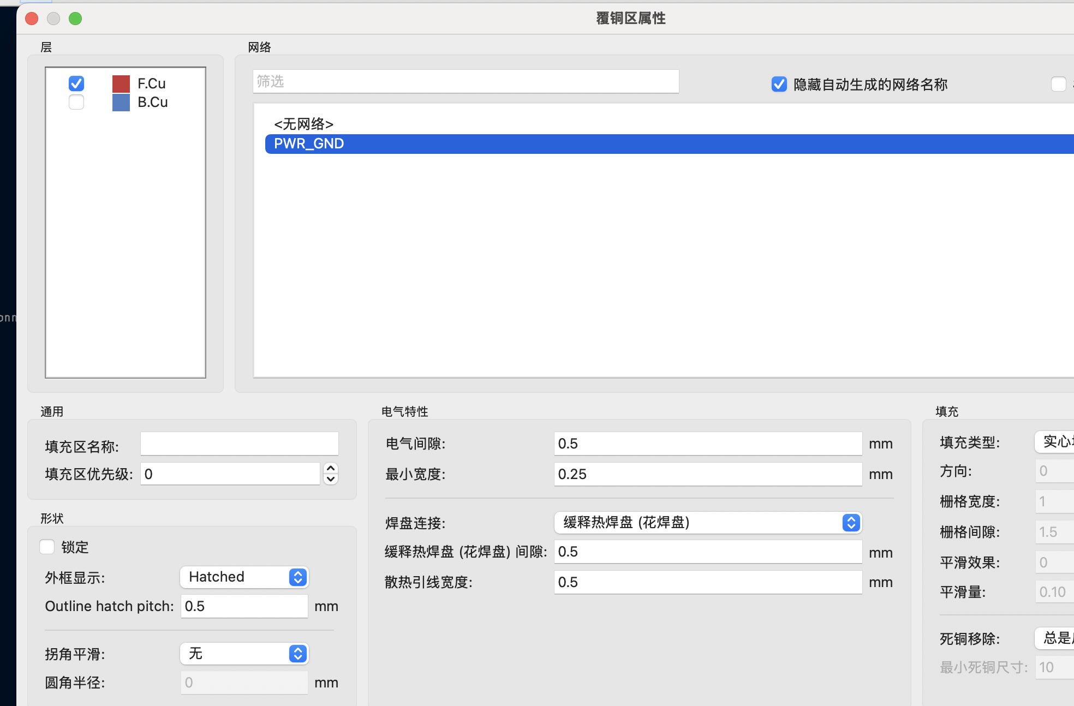Decrease zone priority with stepper down arrow
Screen dimensions: 1074x706
(331, 479)
